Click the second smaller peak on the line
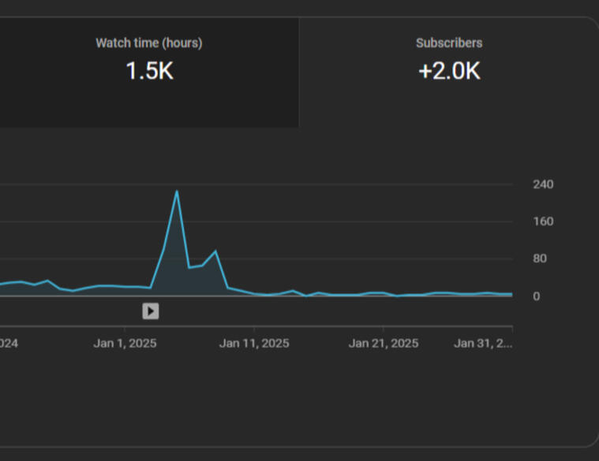 tap(215, 251)
